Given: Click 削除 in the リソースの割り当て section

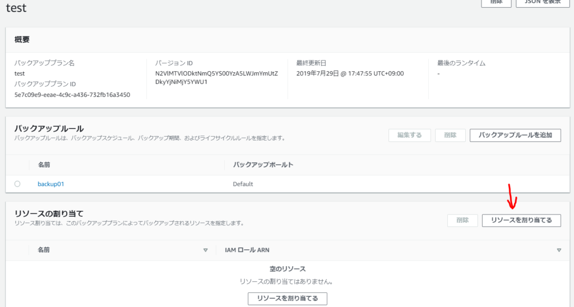Looking at the screenshot, I should [462, 221].
